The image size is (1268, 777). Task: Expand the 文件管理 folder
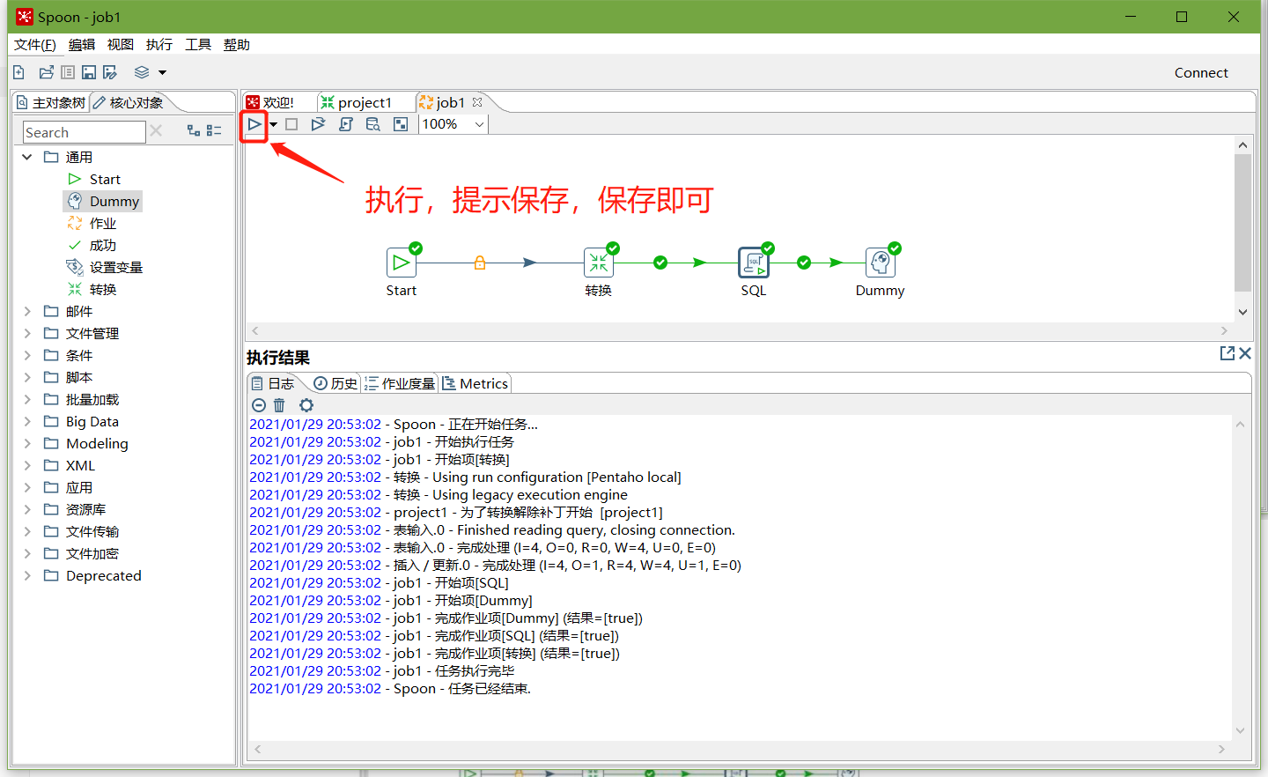(x=27, y=333)
